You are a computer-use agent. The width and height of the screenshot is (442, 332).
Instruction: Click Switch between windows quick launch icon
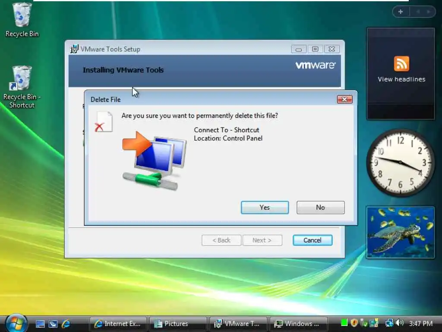point(53,324)
